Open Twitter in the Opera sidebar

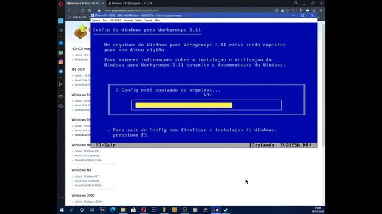pos(61,71)
